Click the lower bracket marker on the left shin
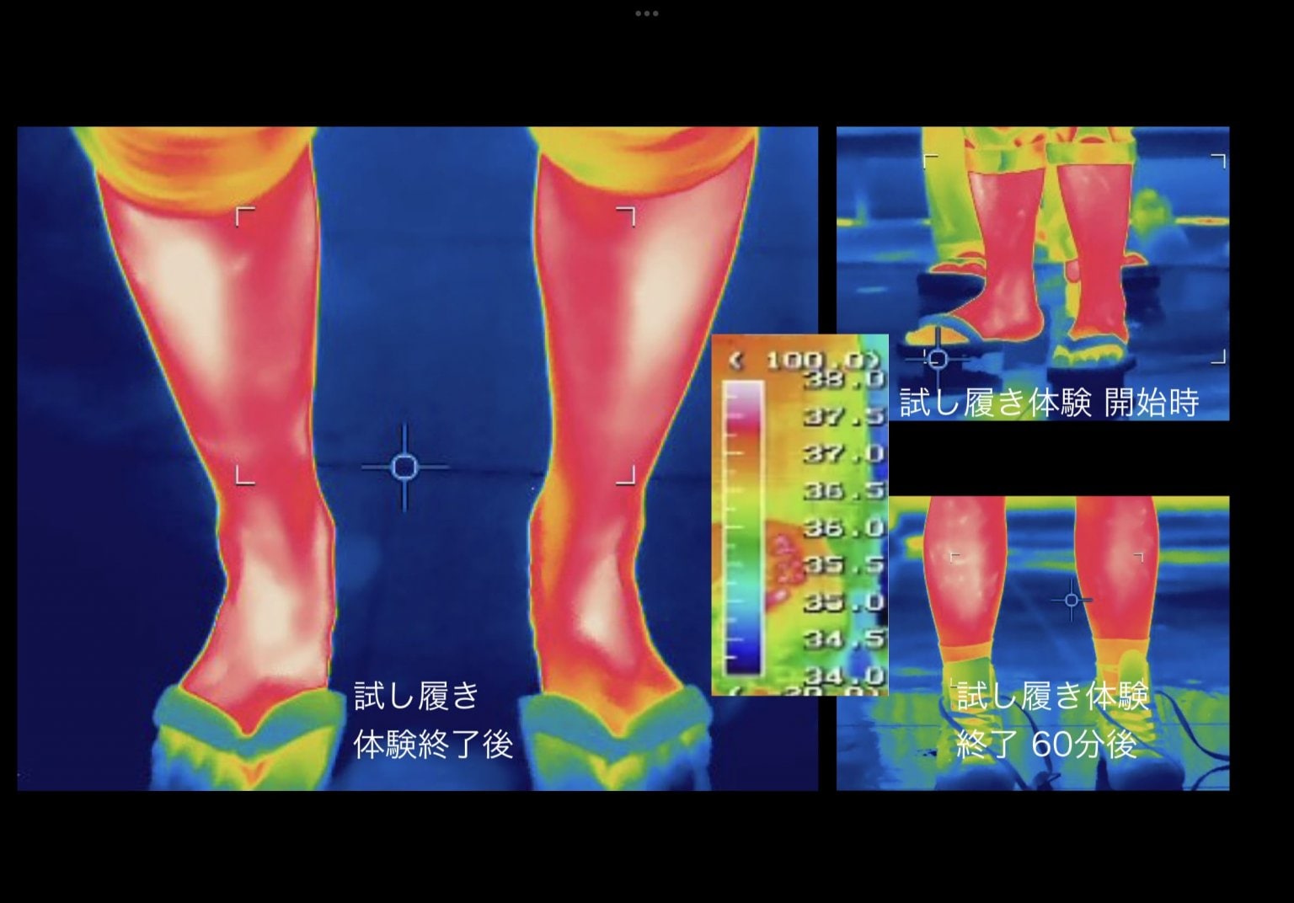1294x903 pixels. (x=245, y=477)
